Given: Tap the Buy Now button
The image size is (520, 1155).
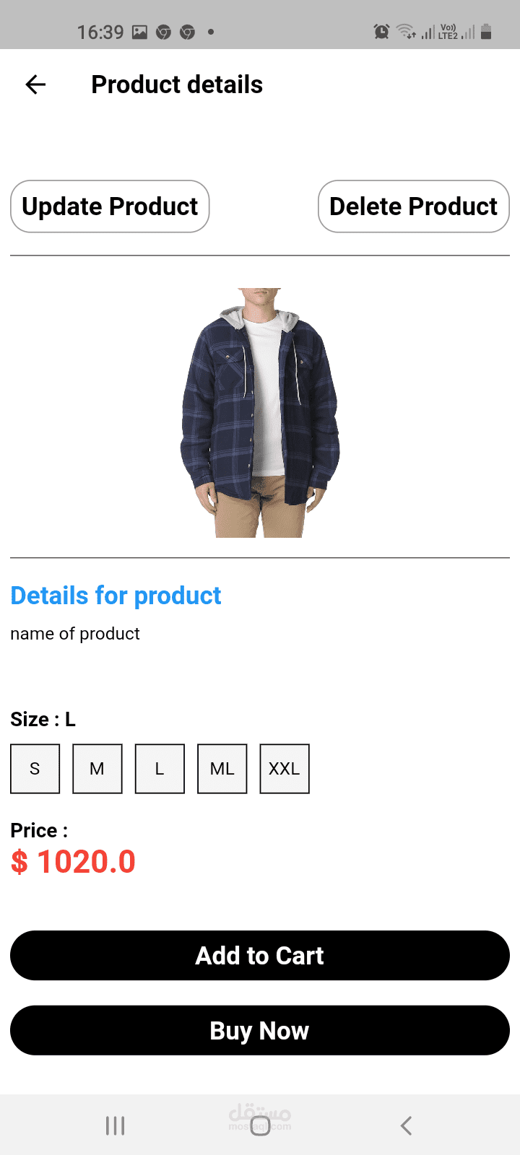Looking at the screenshot, I should pyautogui.click(x=260, y=1031).
